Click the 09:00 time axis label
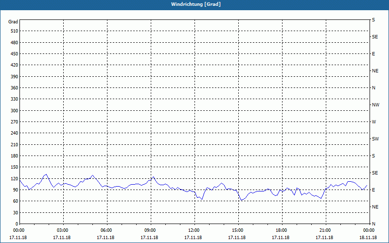Screen dimensions: 389x243 pos(150,230)
